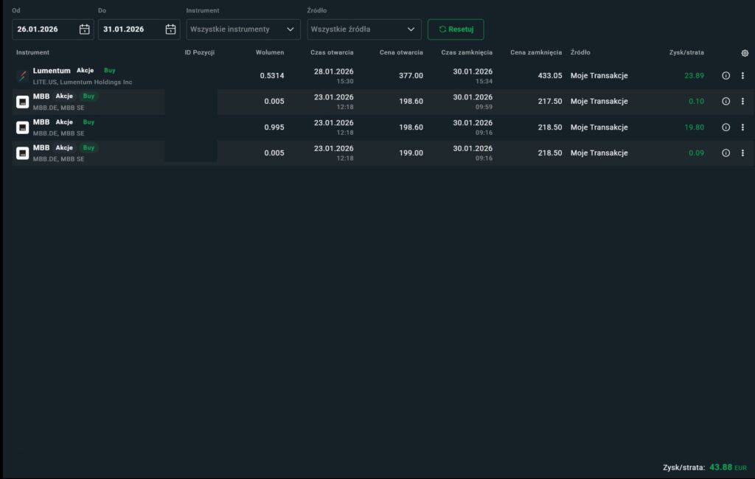Sort by the Wolumen column header
Viewport: 755px width, 479px height.
(x=269, y=53)
